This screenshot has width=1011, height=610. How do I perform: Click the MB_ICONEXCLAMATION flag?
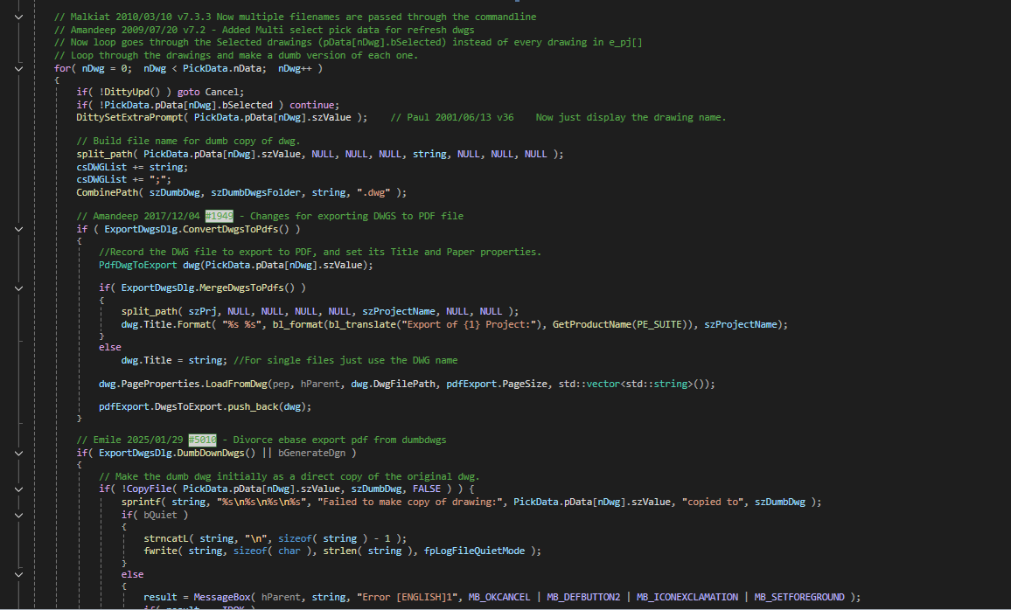click(687, 598)
